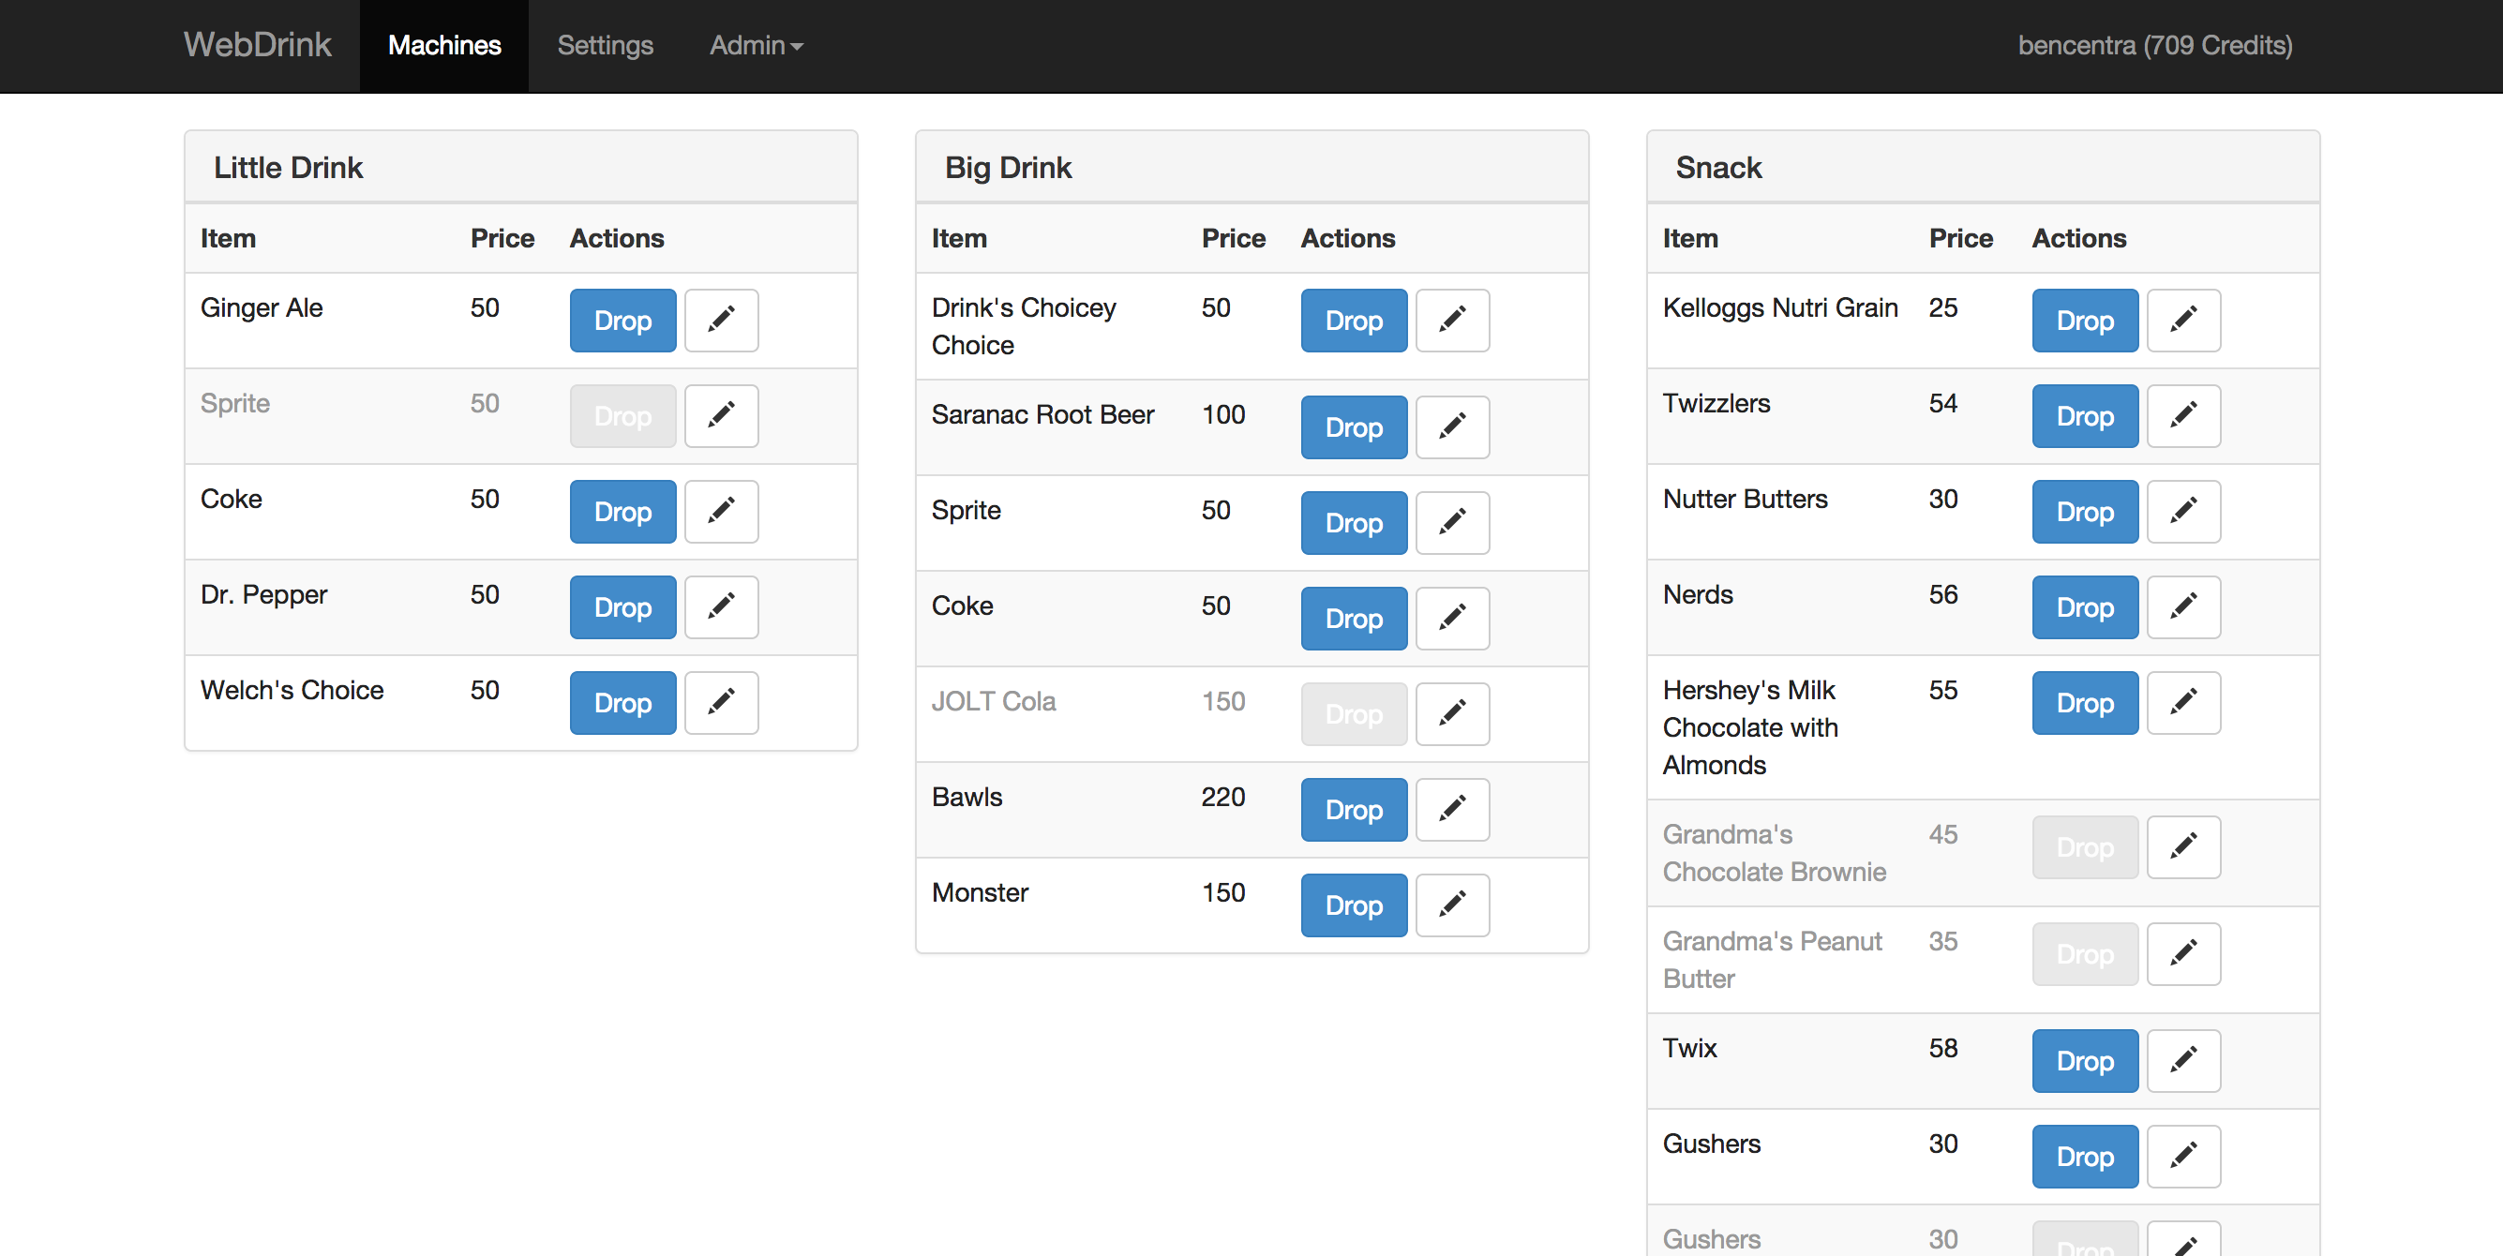2503x1256 pixels.
Task: Open pencil editor for Twix
Action: click(x=2183, y=1061)
